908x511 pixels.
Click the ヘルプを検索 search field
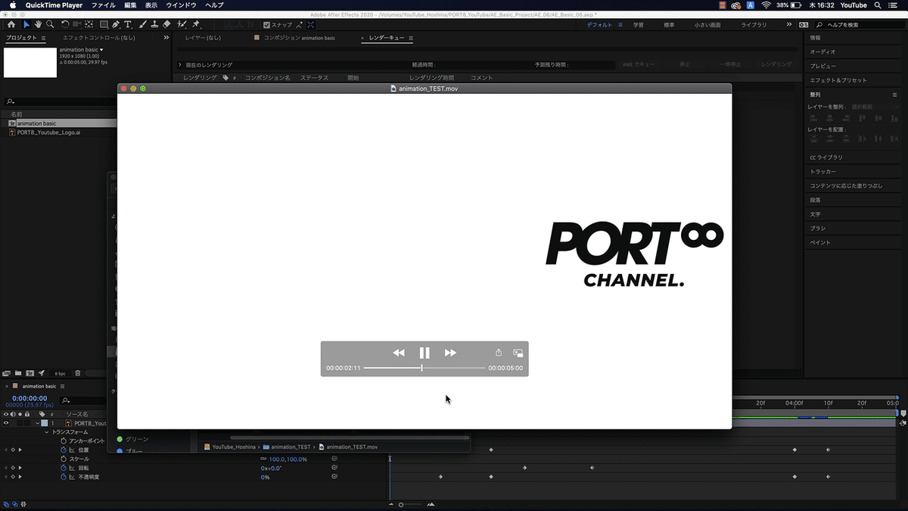859,25
